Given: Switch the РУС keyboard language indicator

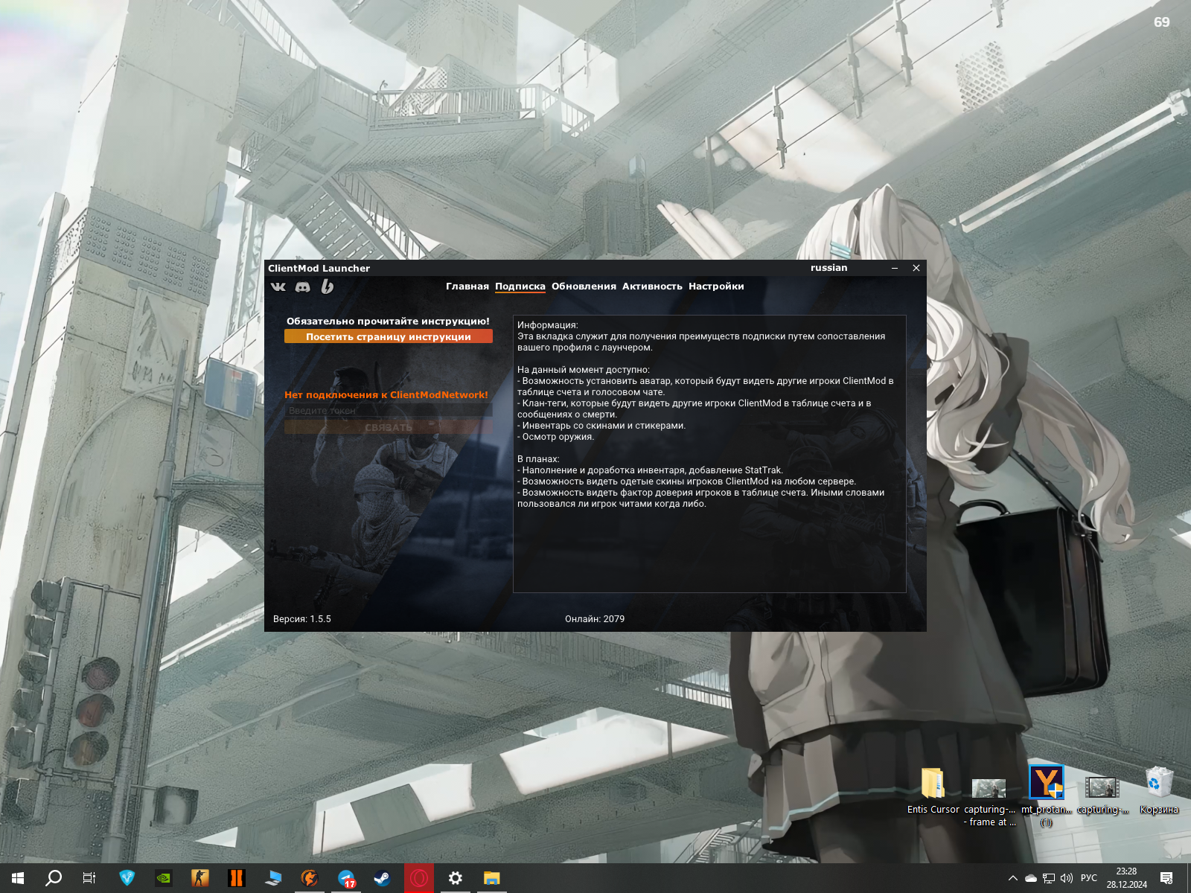Looking at the screenshot, I should tap(1088, 878).
